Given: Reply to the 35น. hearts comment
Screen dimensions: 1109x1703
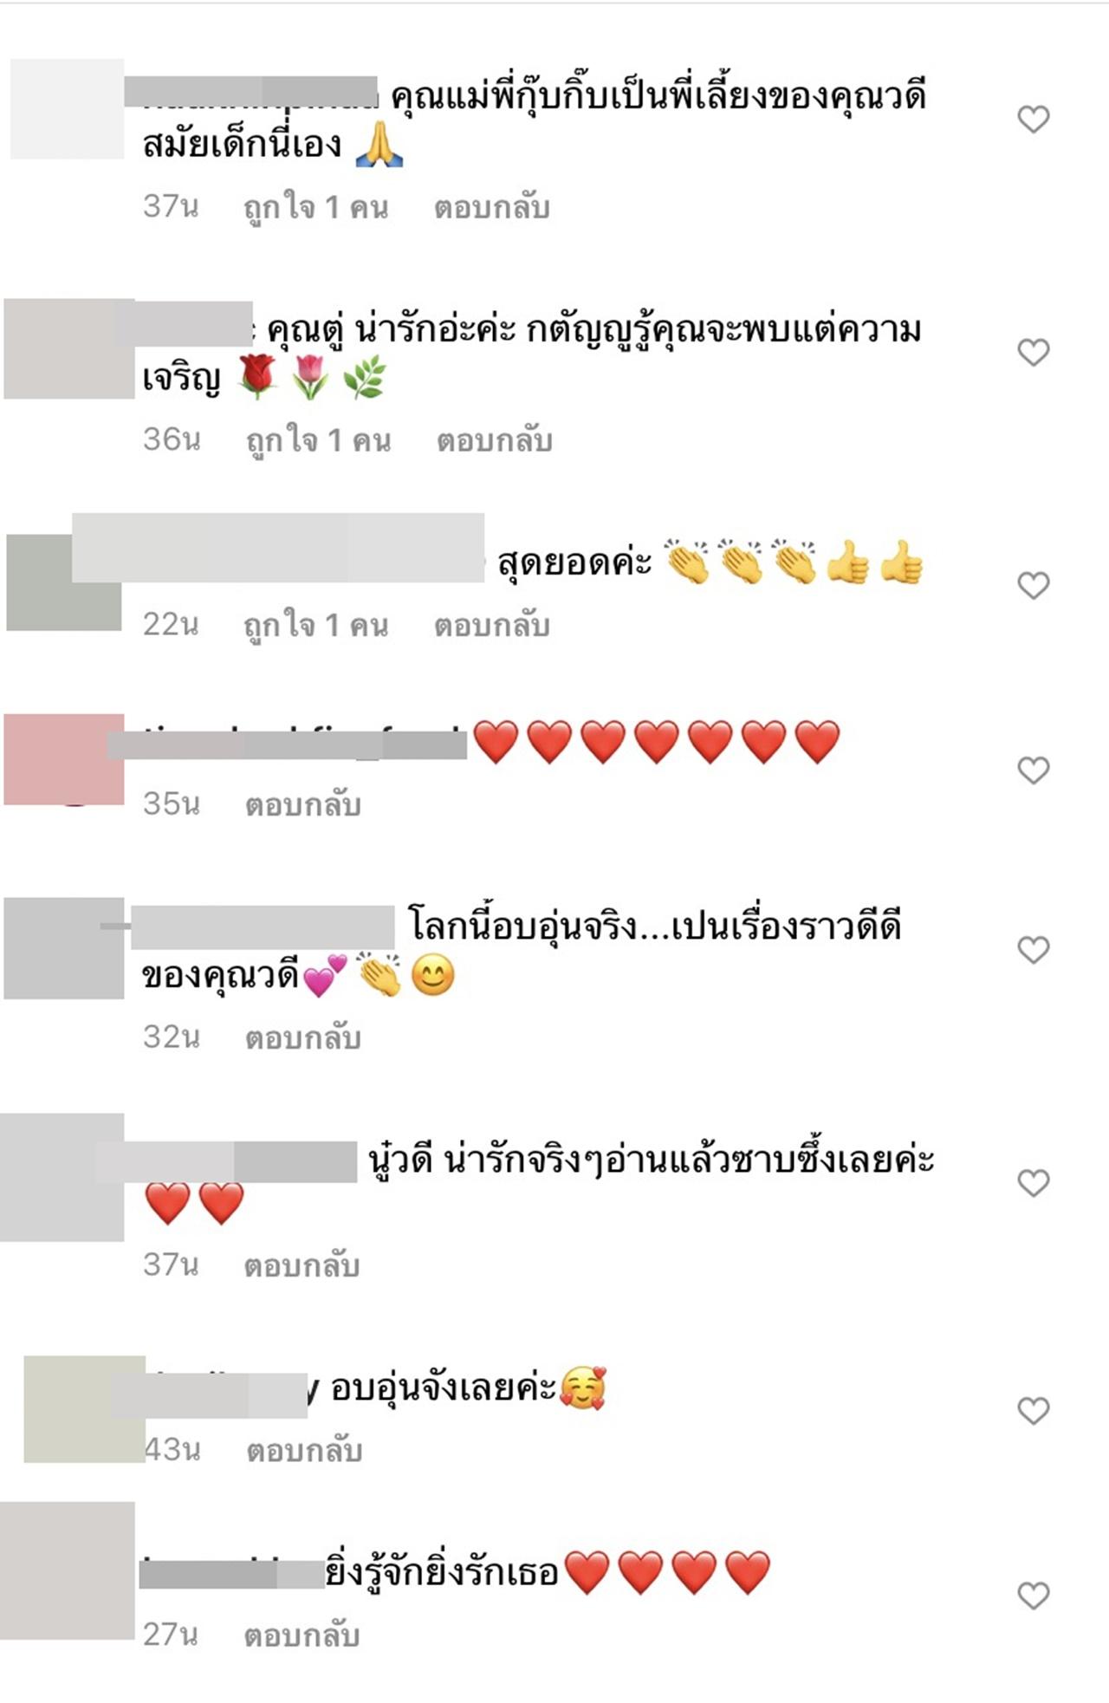Looking at the screenshot, I should (302, 805).
